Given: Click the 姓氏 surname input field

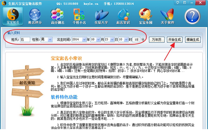Looking at the screenshot, I should coord(25,39).
